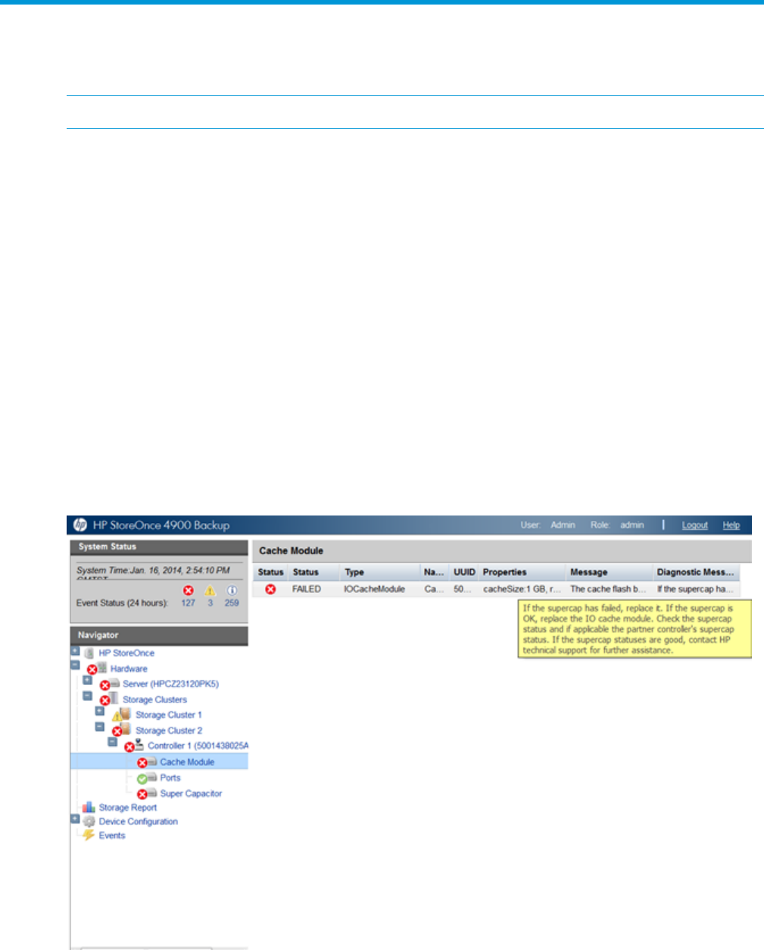Click the FAILED row red status icon
The width and height of the screenshot is (764, 950).
[x=270, y=589]
